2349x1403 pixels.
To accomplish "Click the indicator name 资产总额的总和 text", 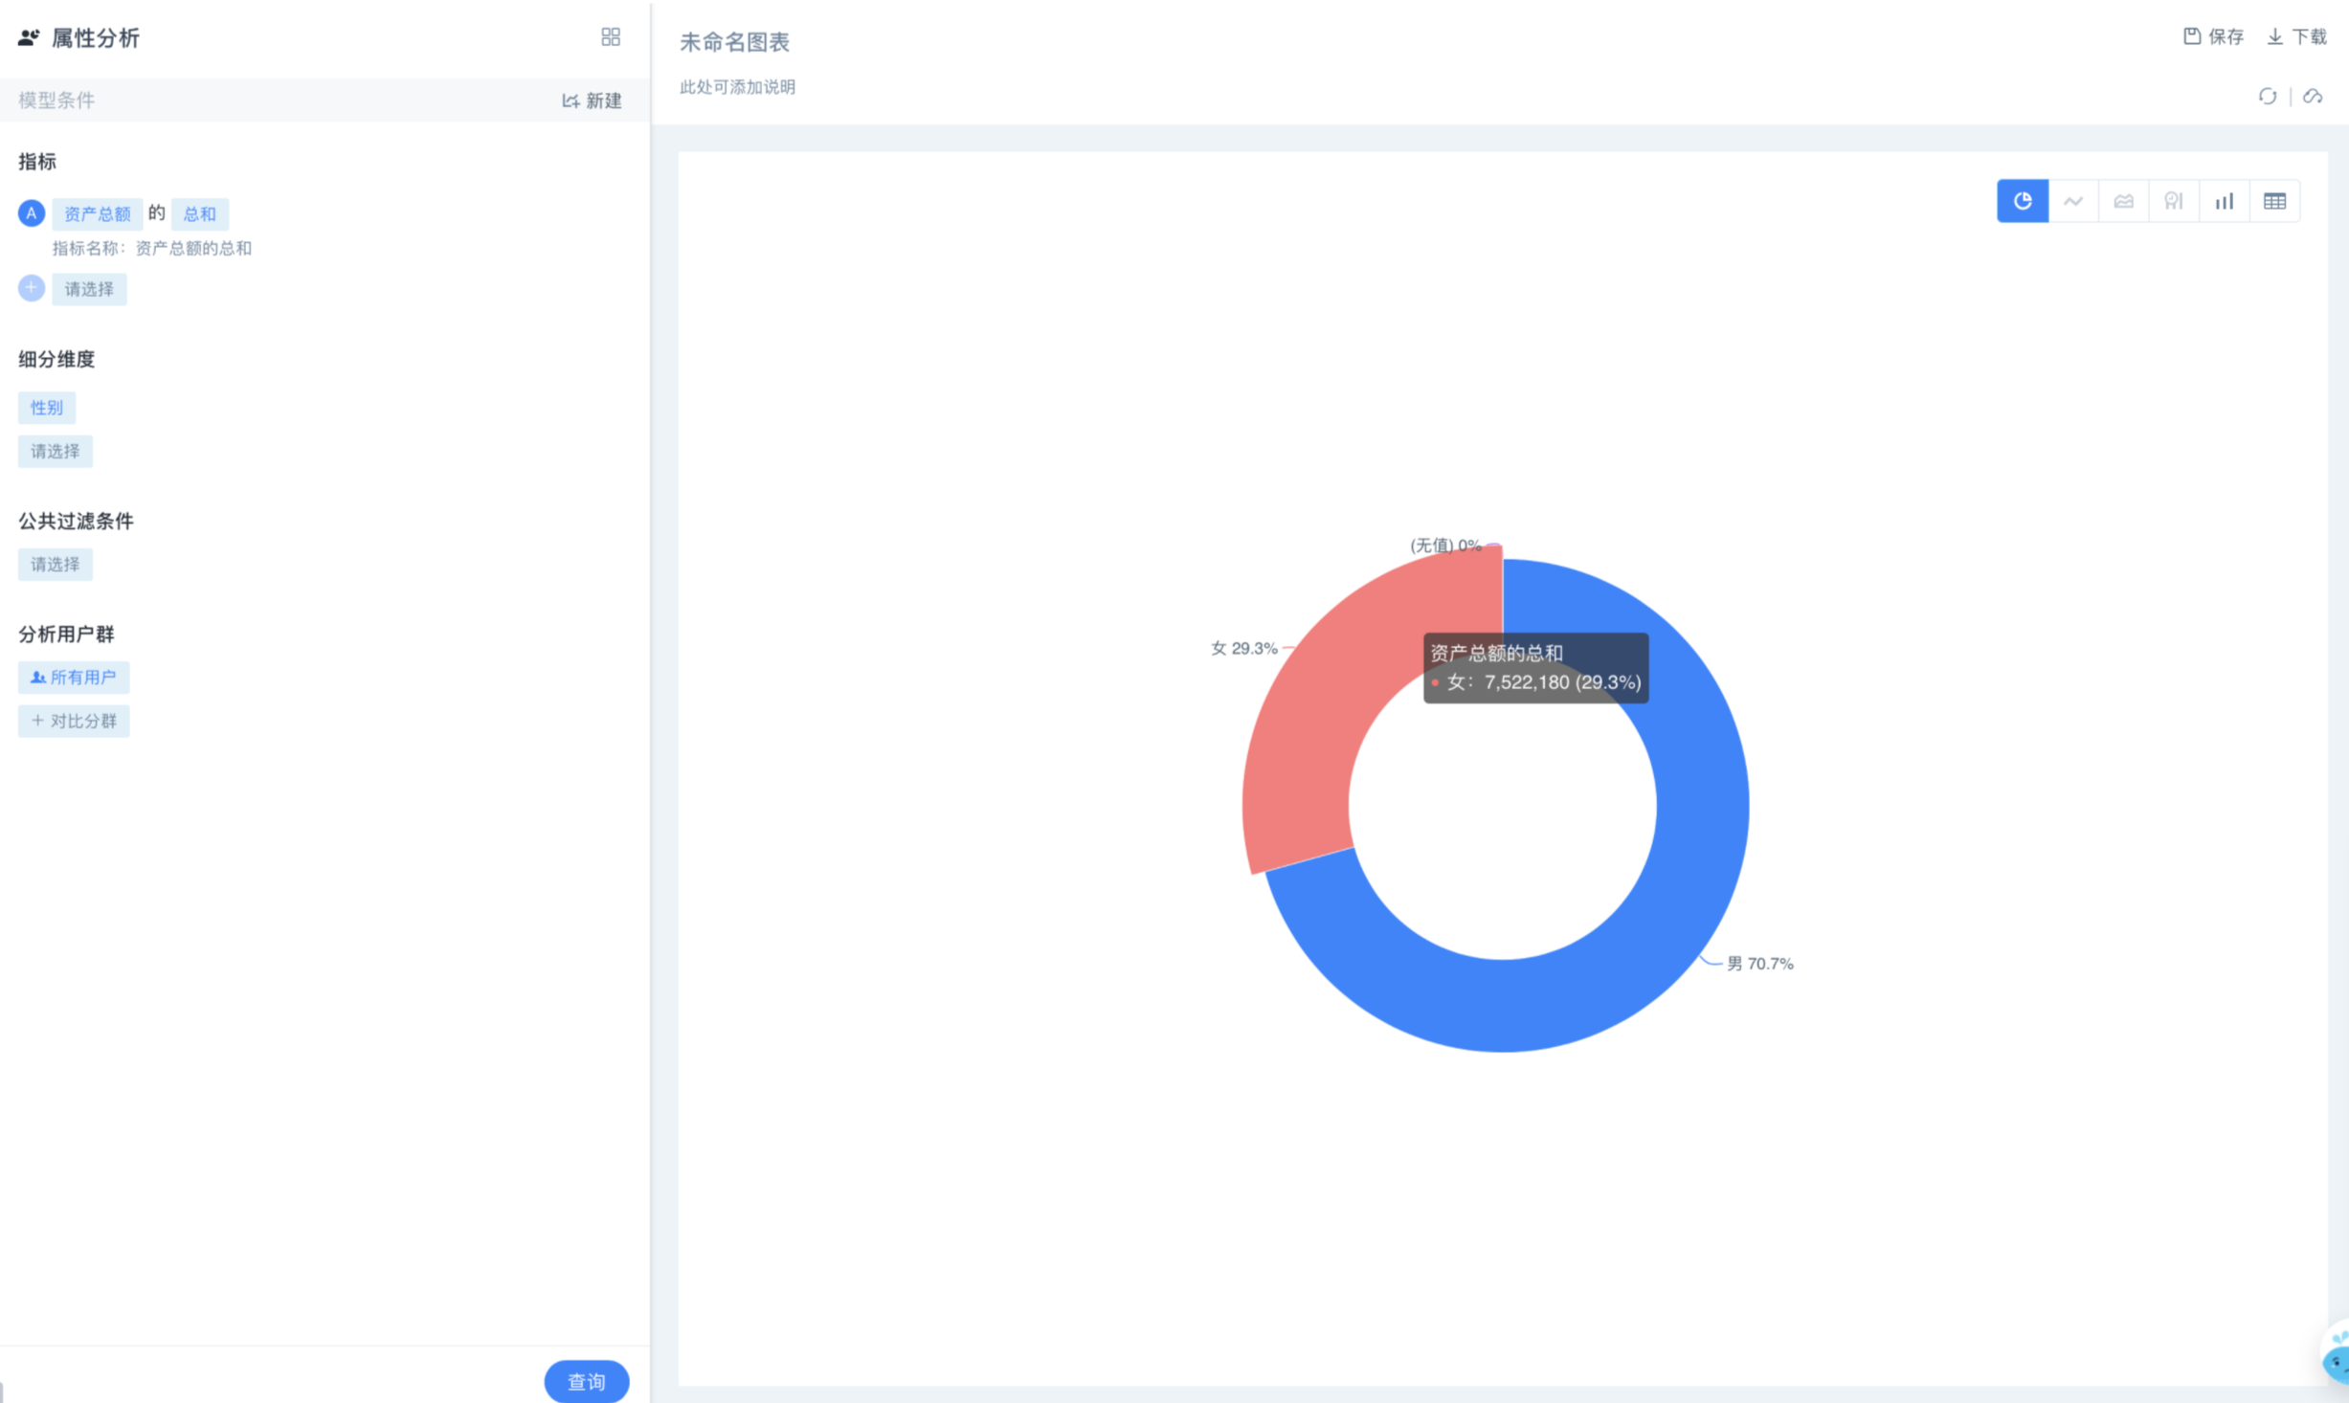I will point(193,249).
